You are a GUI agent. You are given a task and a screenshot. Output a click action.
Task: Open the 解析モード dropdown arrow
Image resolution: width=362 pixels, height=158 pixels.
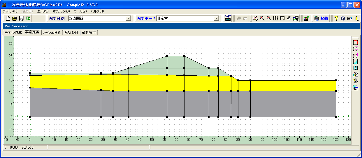216,18
